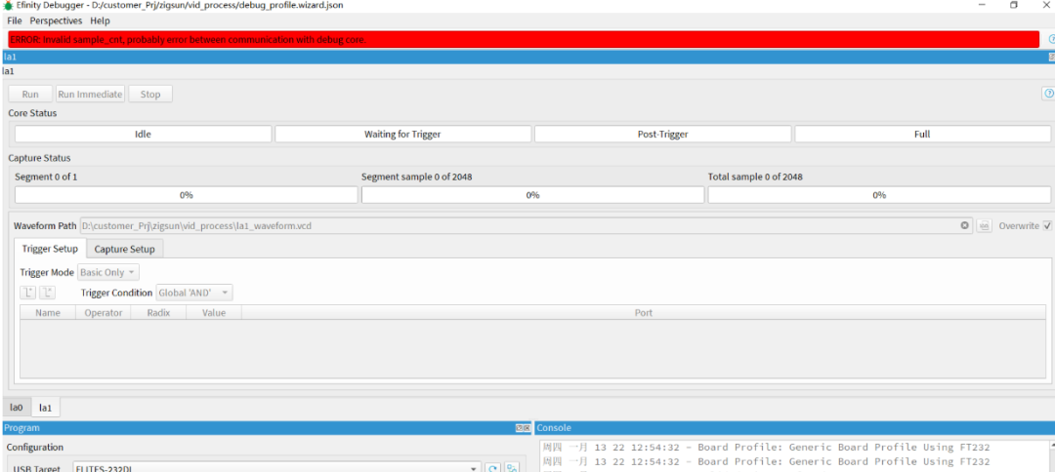Click the add trigger condition icon
Screen dimensions: 1055x472
[28, 293]
